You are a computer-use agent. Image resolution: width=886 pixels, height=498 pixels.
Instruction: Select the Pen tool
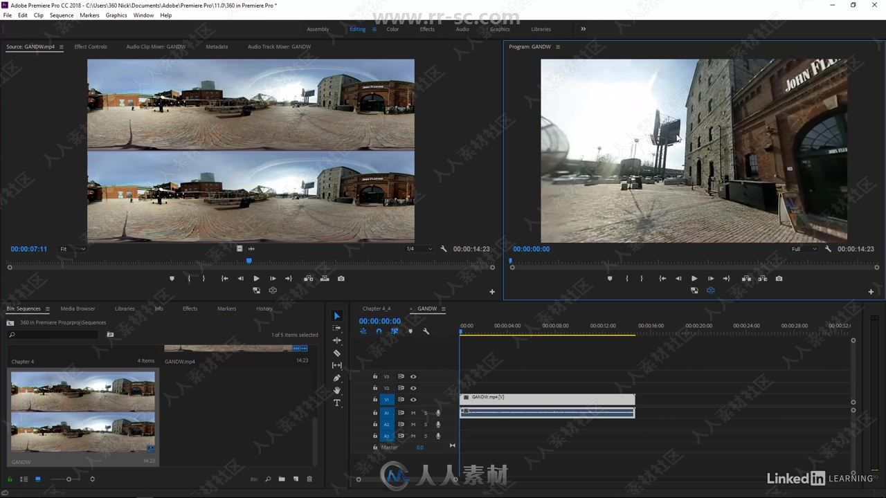pyautogui.click(x=337, y=378)
